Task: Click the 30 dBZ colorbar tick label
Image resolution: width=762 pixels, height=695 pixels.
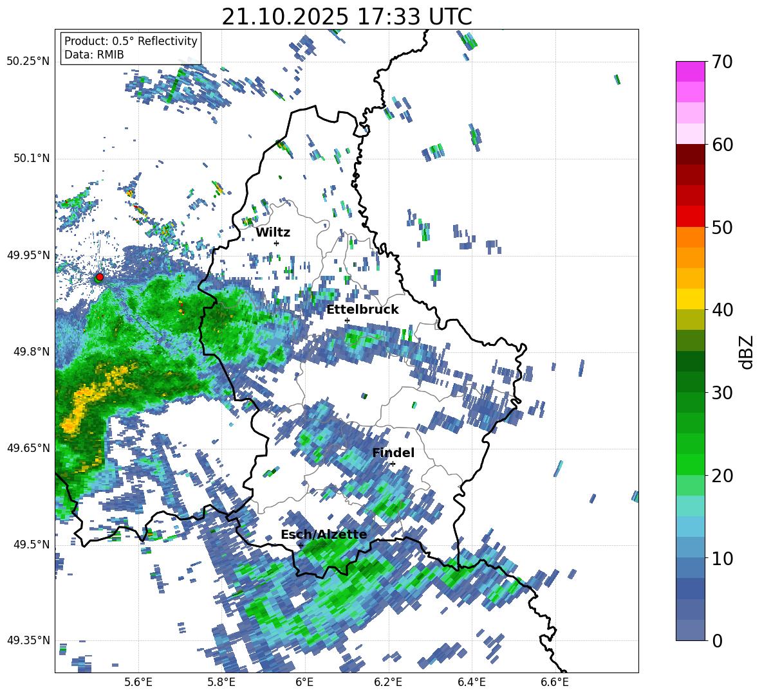Action: 721,393
